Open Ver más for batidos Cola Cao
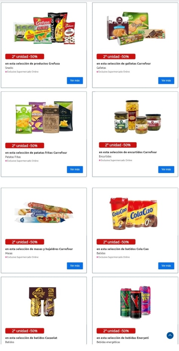Screen dimensions: 179x351 coord(166,266)
